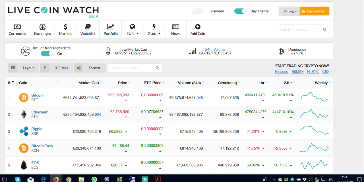Image resolution: width=364 pixels, height=182 pixels.
Task: Open Google Chrome from the taskbar
Action: pyautogui.click(x=69, y=179)
